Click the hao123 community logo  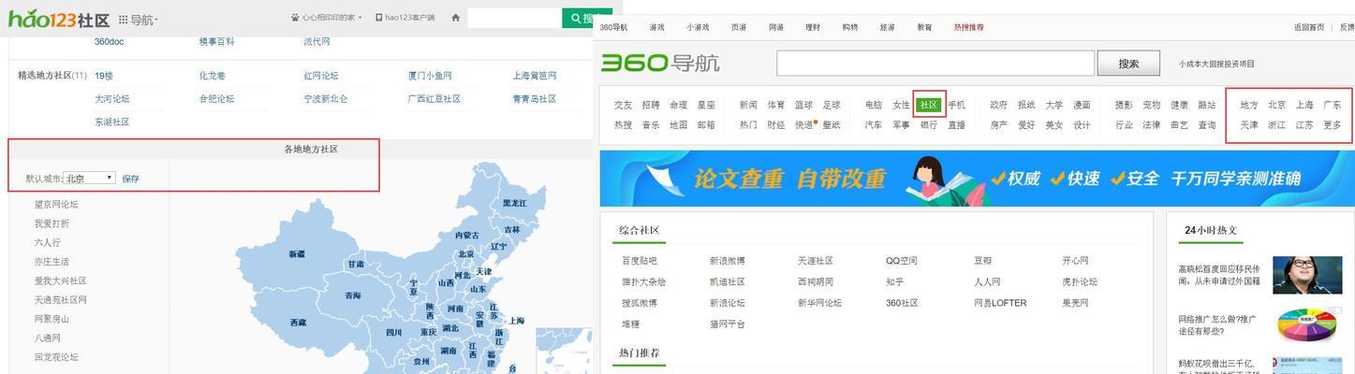point(58,18)
